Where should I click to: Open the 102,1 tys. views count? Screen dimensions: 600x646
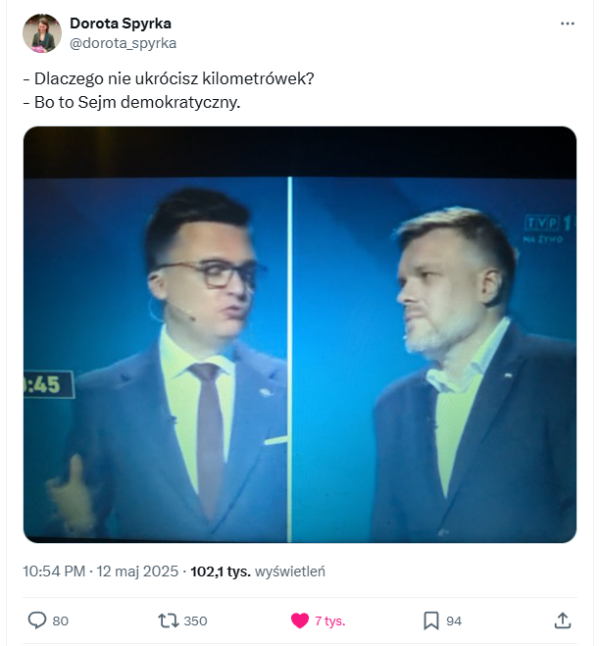coord(220,571)
